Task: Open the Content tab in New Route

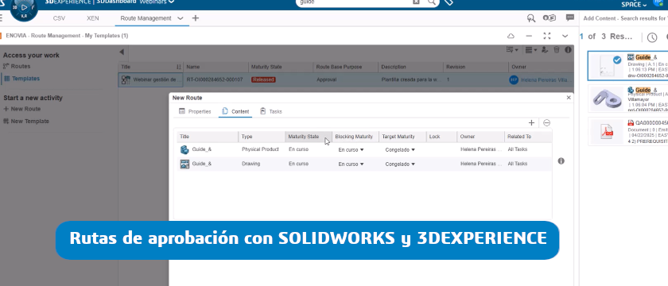Action: 235,111
